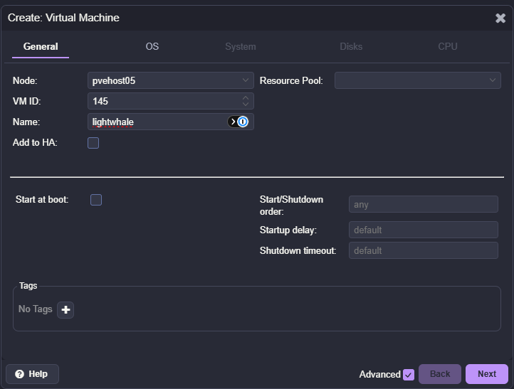
Task: Toggle the Start at boot checkbox
Action: coord(96,200)
